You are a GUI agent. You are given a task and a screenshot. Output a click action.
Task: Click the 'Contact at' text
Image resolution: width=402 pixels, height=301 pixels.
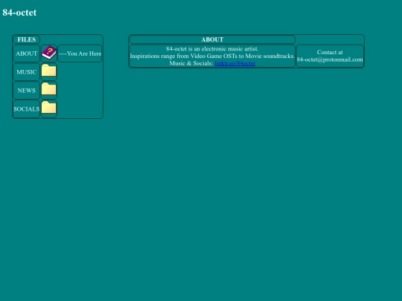click(330, 52)
